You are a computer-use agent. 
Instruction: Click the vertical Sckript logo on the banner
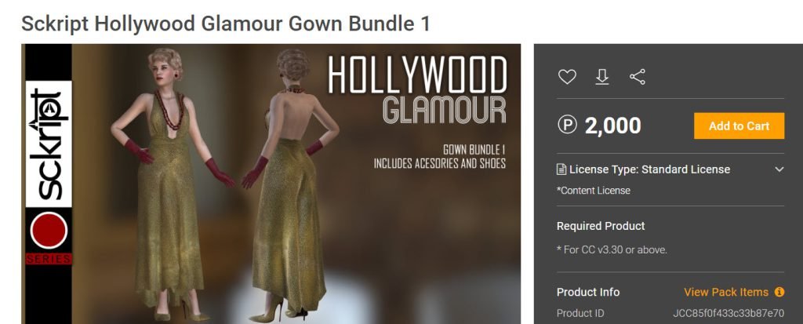click(x=49, y=144)
